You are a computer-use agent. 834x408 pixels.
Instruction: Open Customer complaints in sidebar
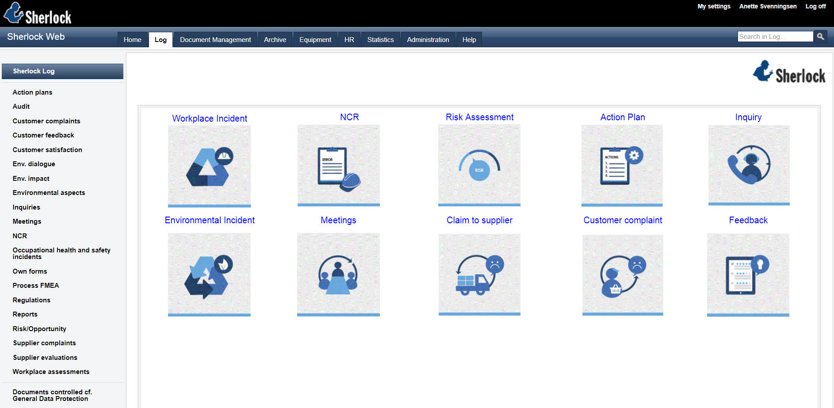point(46,121)
